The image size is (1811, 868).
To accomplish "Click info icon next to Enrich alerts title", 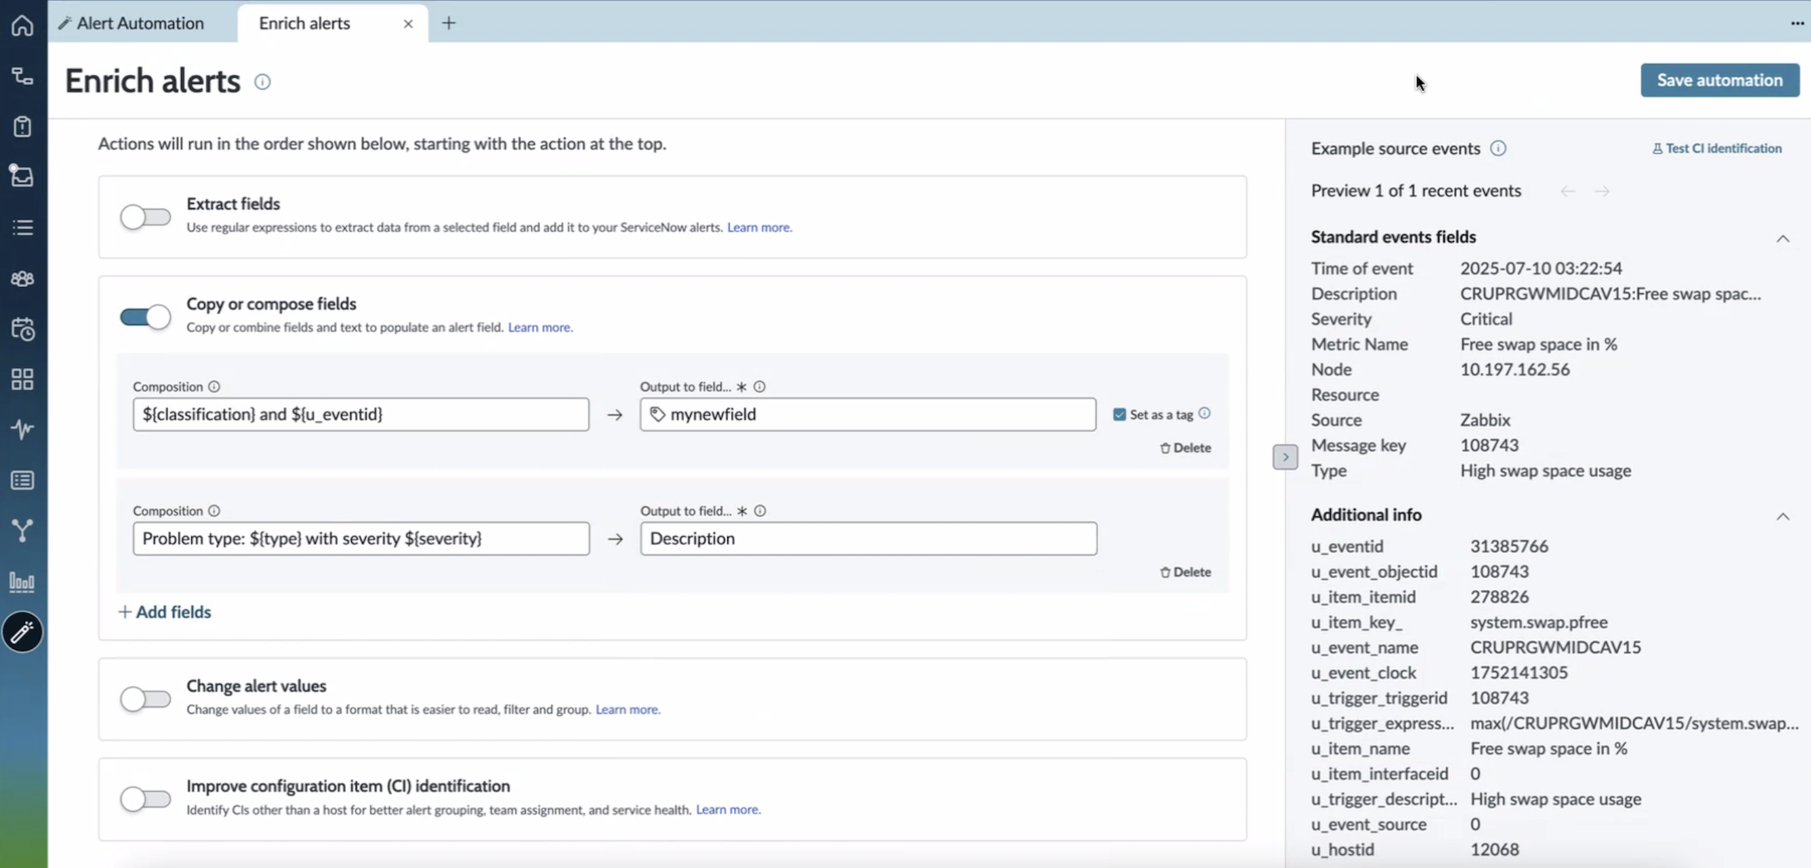I will 262,82.
